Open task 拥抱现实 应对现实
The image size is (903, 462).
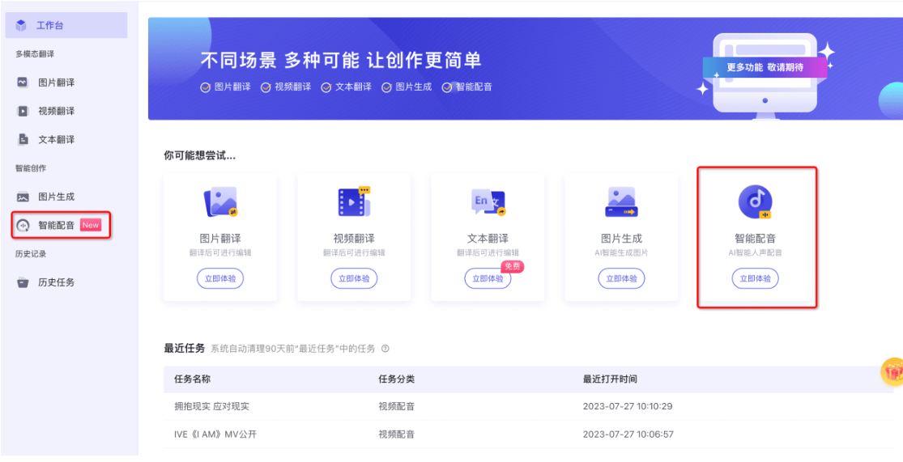coord(212,406)
